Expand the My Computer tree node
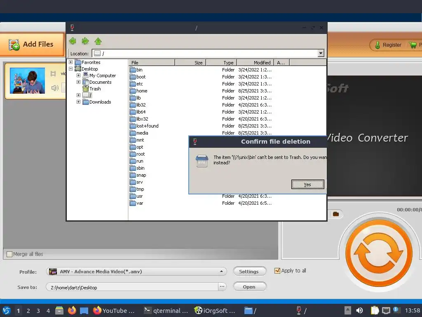 coord(78,75)
